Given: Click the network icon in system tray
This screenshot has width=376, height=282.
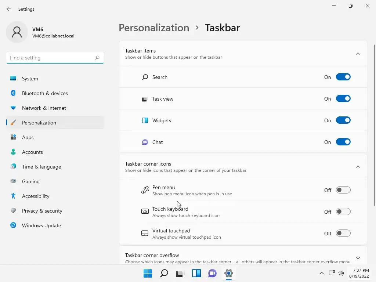Looking at the screenshot, I should tap(332, 273).
